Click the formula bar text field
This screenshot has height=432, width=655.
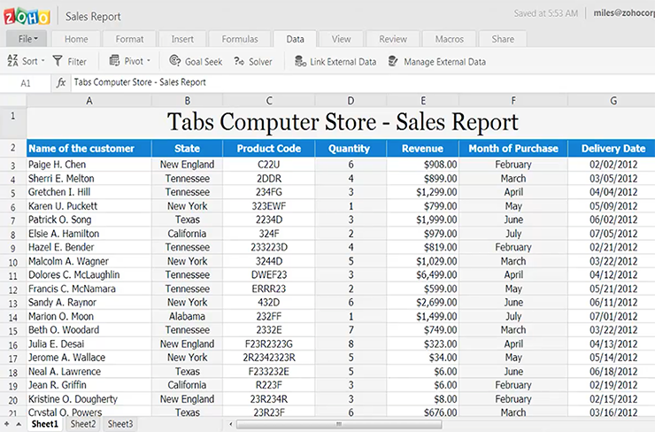[354, 82]
